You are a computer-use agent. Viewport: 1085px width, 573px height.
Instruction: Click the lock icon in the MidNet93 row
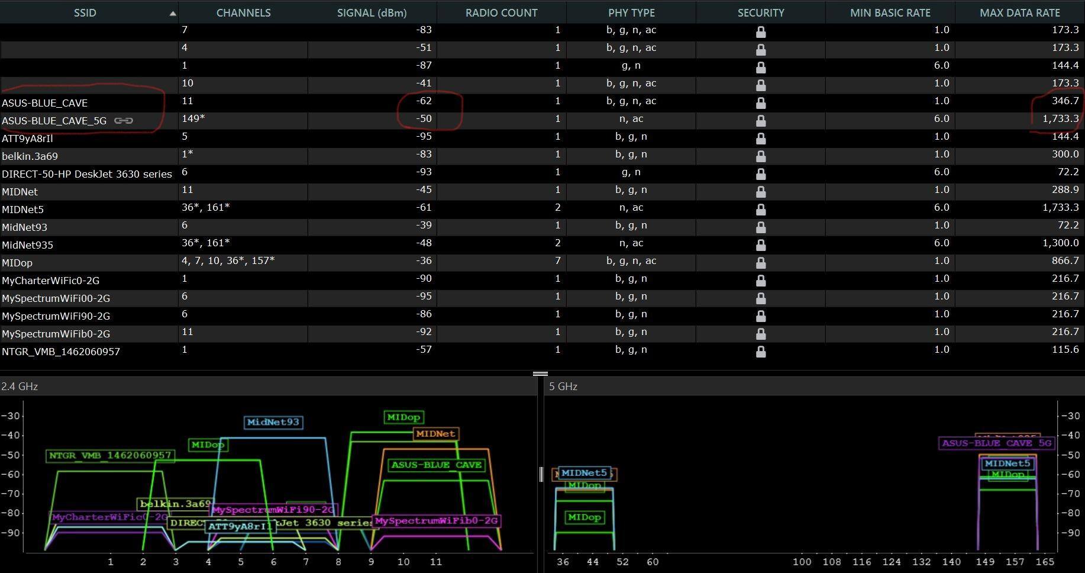[x=761, y=227]
